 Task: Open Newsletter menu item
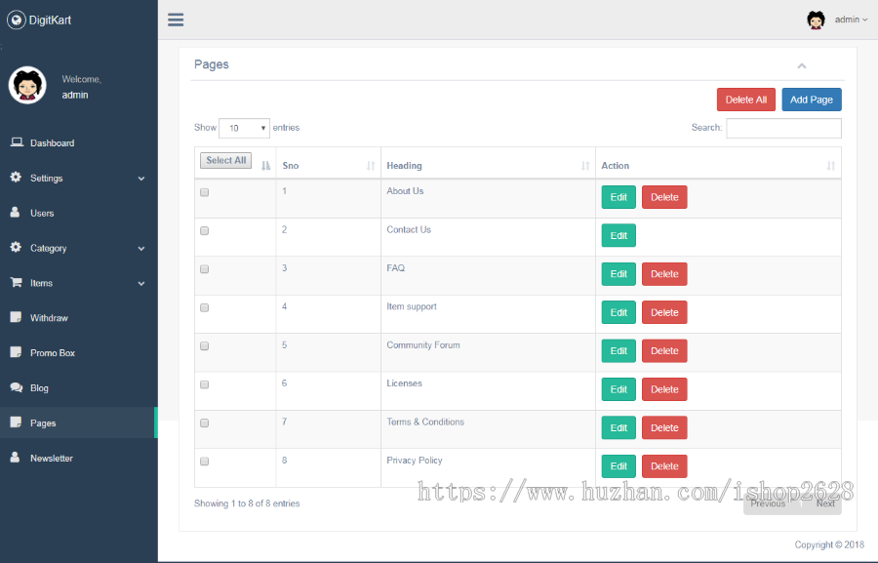click(78, 458)
